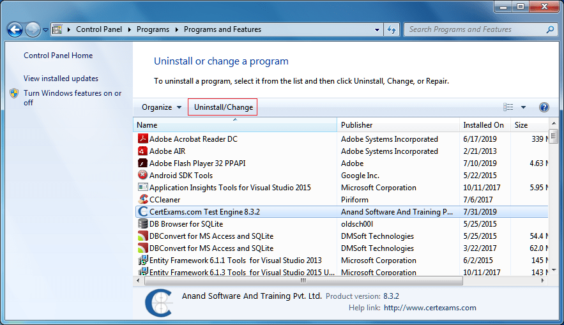Screen dimensions: 564x325
Task: Click the Adobe Flash Player icon
Action: 143,163
